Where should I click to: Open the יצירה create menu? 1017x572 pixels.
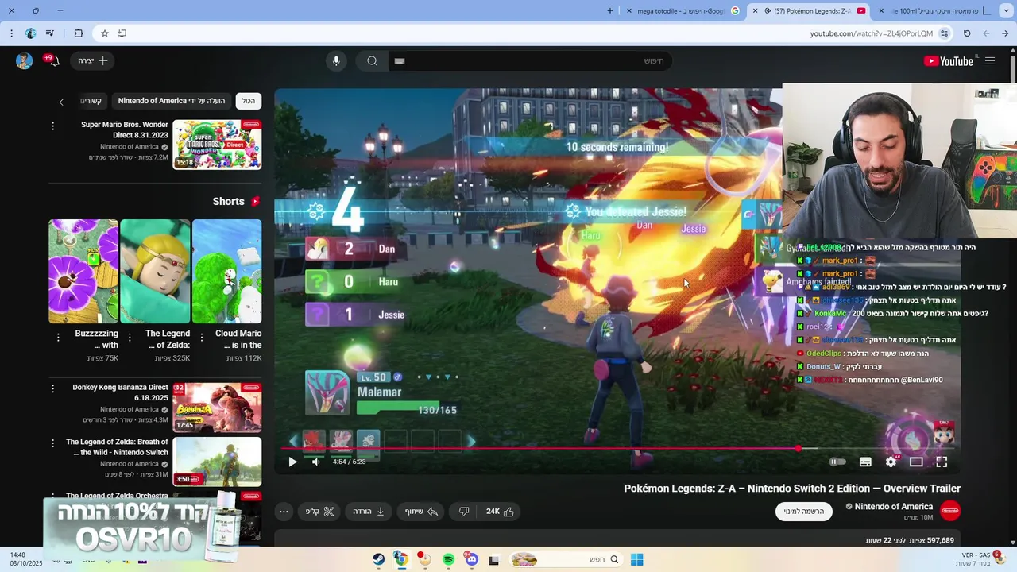coord(93,61)
